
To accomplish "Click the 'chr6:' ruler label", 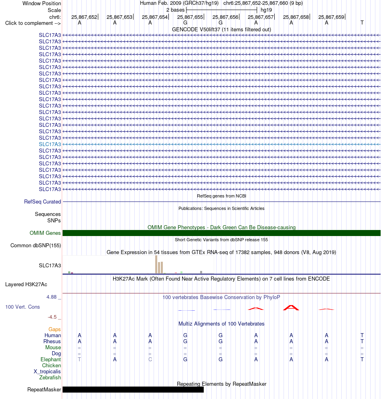I will [x=55, y=17].
